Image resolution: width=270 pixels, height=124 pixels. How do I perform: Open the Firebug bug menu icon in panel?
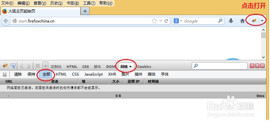5,66
